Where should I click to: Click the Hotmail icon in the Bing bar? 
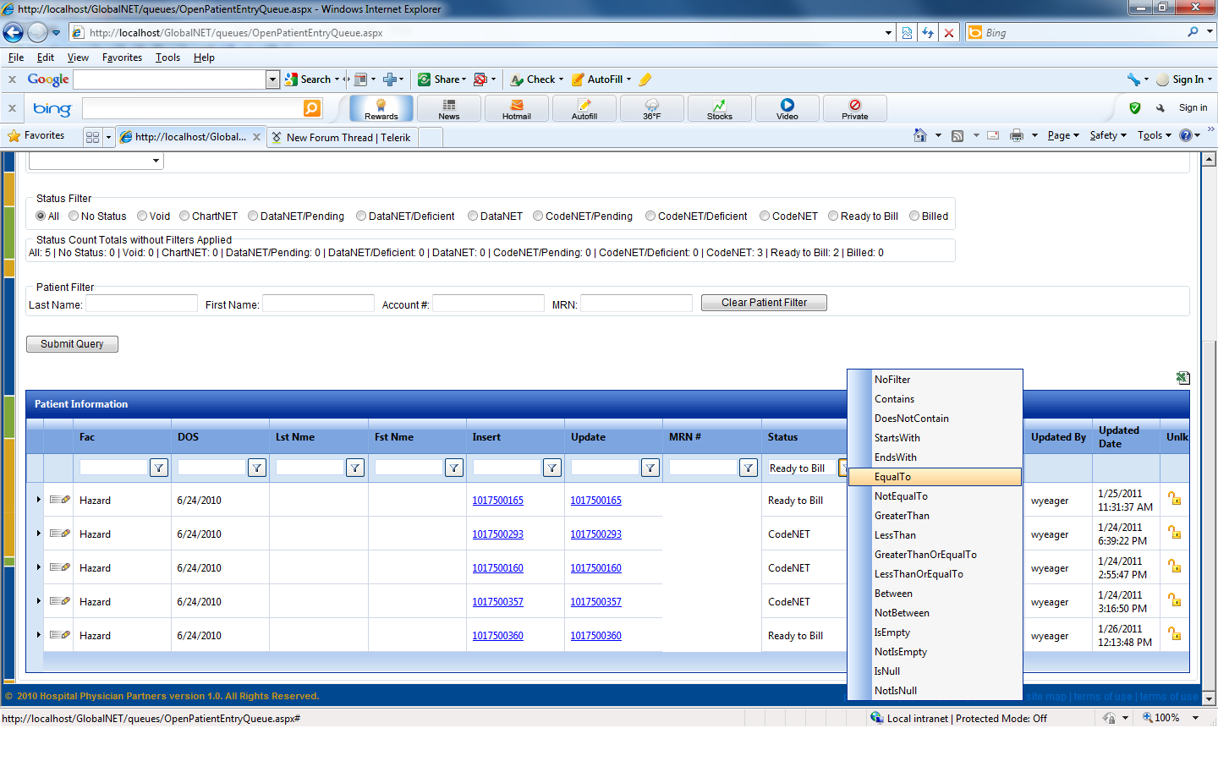pyautogui.click(x=516, y=108)
